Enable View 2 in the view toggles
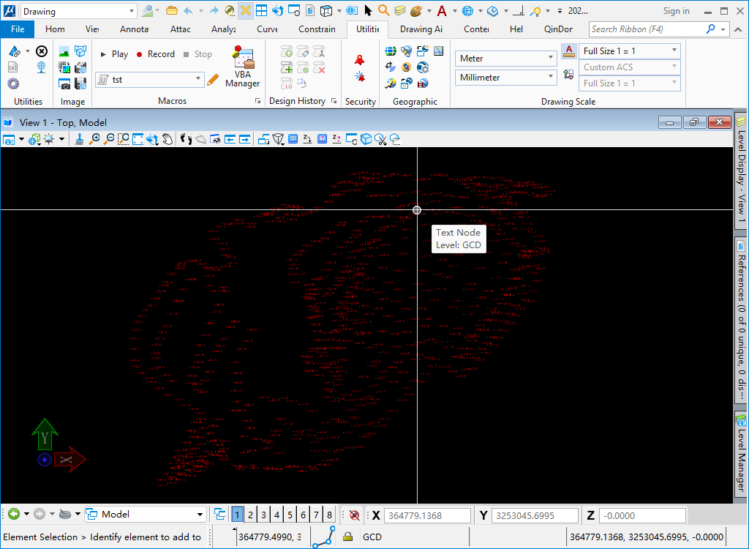 click(250, 515)
